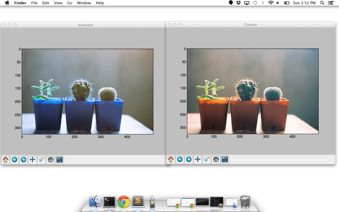
Task: Click the Back navigation arrow in Correct toolbar
Action: tap(180, 159)
